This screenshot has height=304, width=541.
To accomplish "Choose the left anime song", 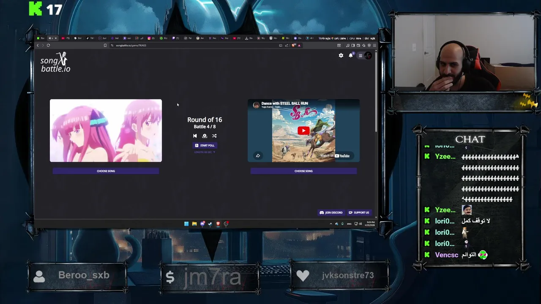I will (x=106, y=171).
